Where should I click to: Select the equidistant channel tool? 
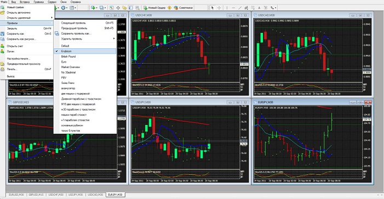[x=247, y=8]
